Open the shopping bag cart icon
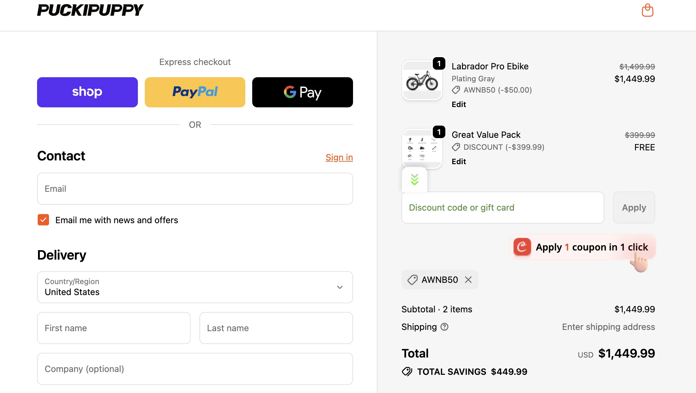696x393 pixels. 647,10
